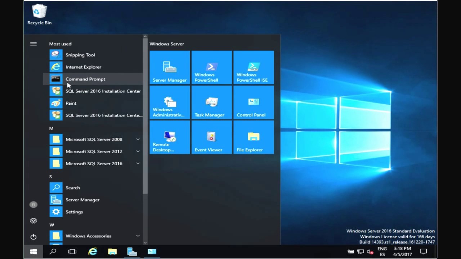Click the Windows Server tile group title

point(167,44)
